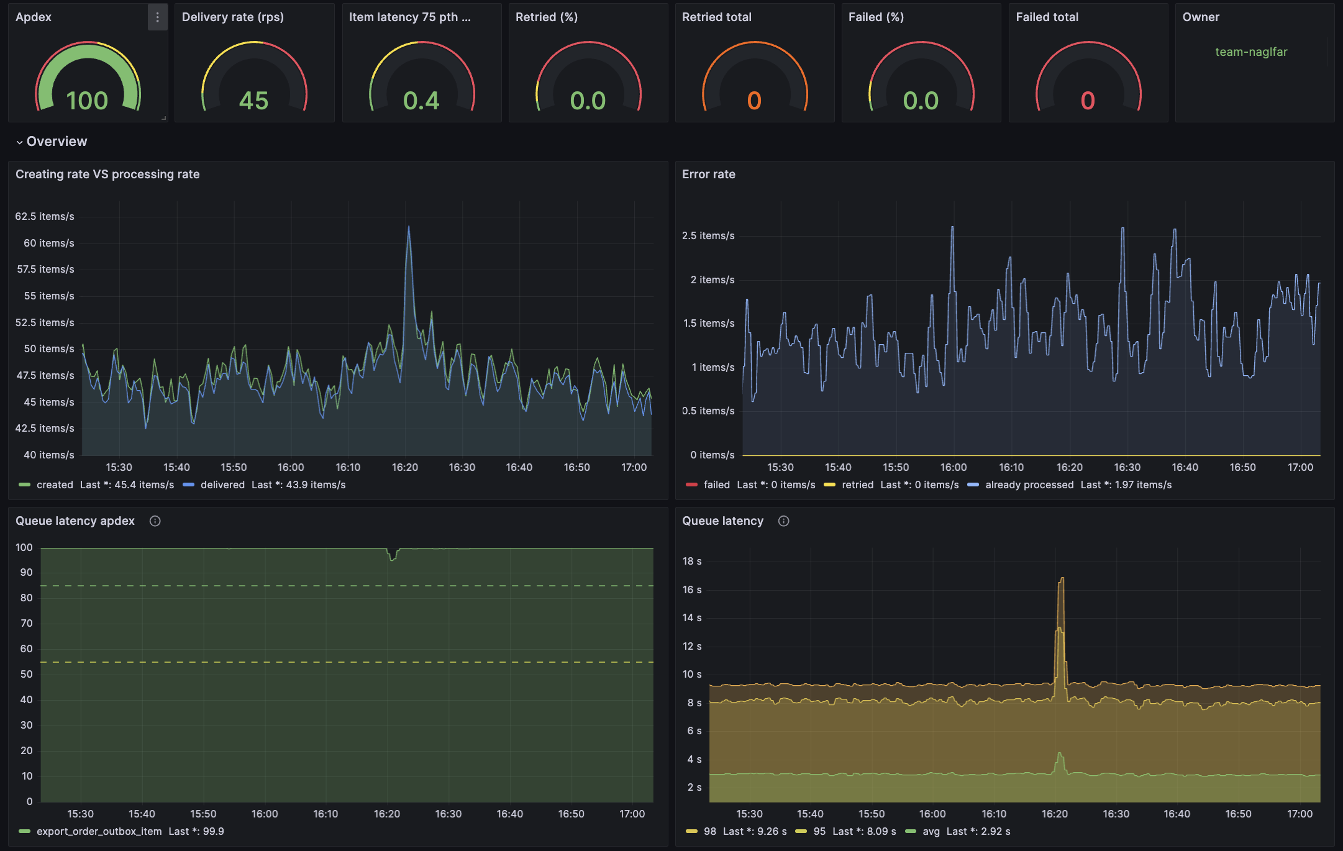
Task: Open the Apdex panel kebab menu
Action: [x=158, y=17]
